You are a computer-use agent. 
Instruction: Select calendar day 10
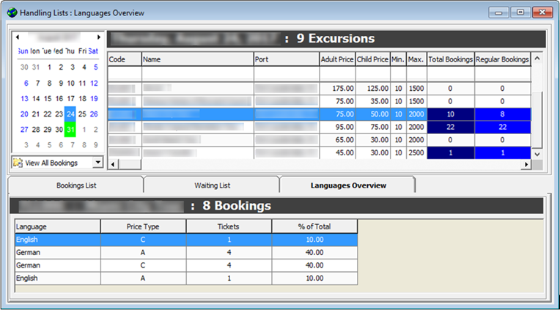pyautogui.click(x=70, y=84)
